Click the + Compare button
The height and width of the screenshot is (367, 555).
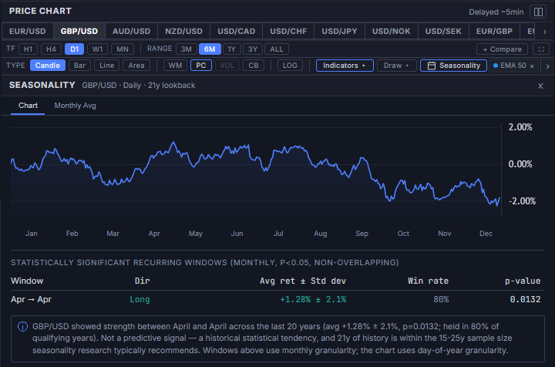coord(502,49)
